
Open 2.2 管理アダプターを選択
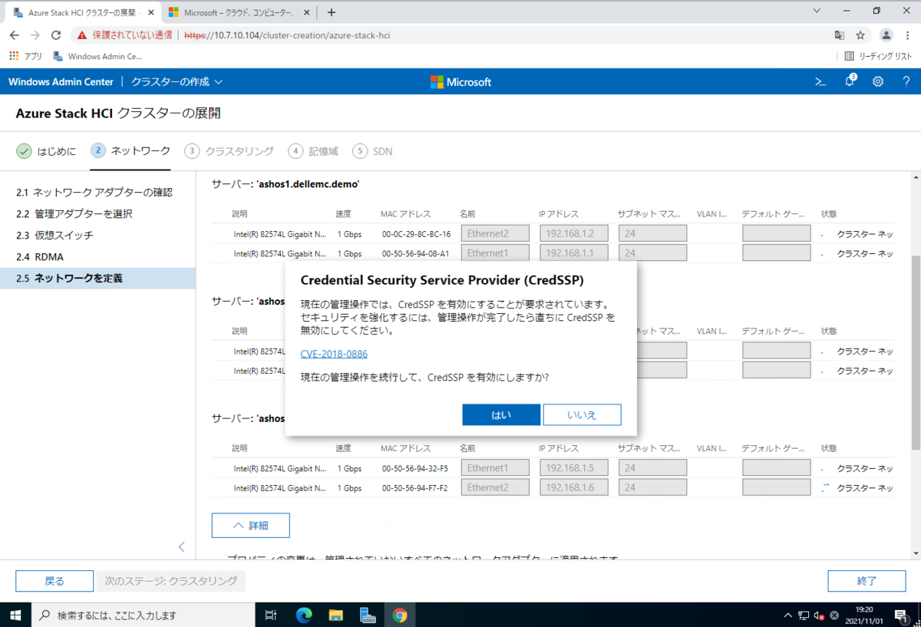[97, 214]
